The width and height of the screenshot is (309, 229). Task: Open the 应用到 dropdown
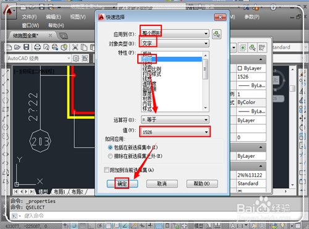pos(175,33)
